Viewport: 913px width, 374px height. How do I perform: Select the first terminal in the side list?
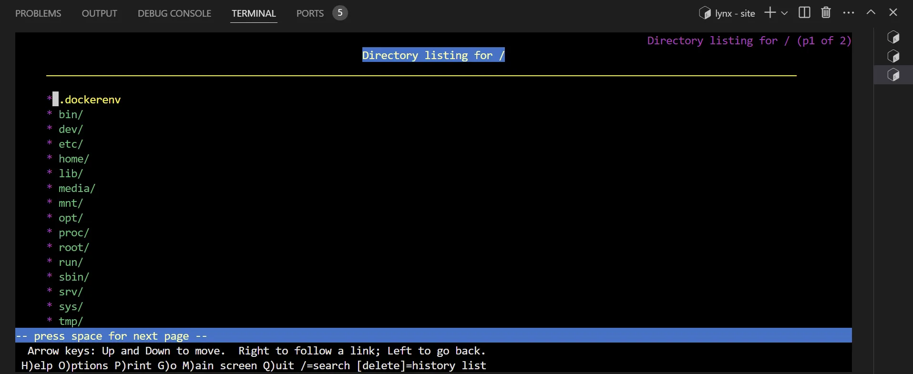[x=893, y=37]
